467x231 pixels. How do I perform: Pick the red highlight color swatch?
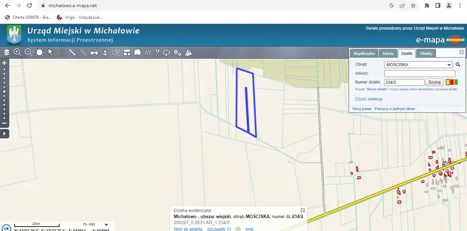452,82
